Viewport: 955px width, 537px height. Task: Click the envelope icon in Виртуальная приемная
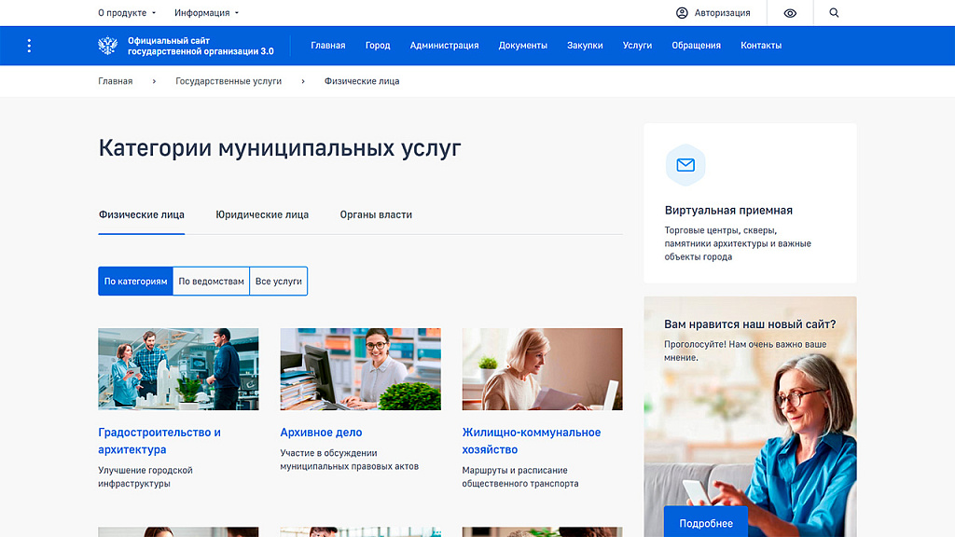point(685,165)
